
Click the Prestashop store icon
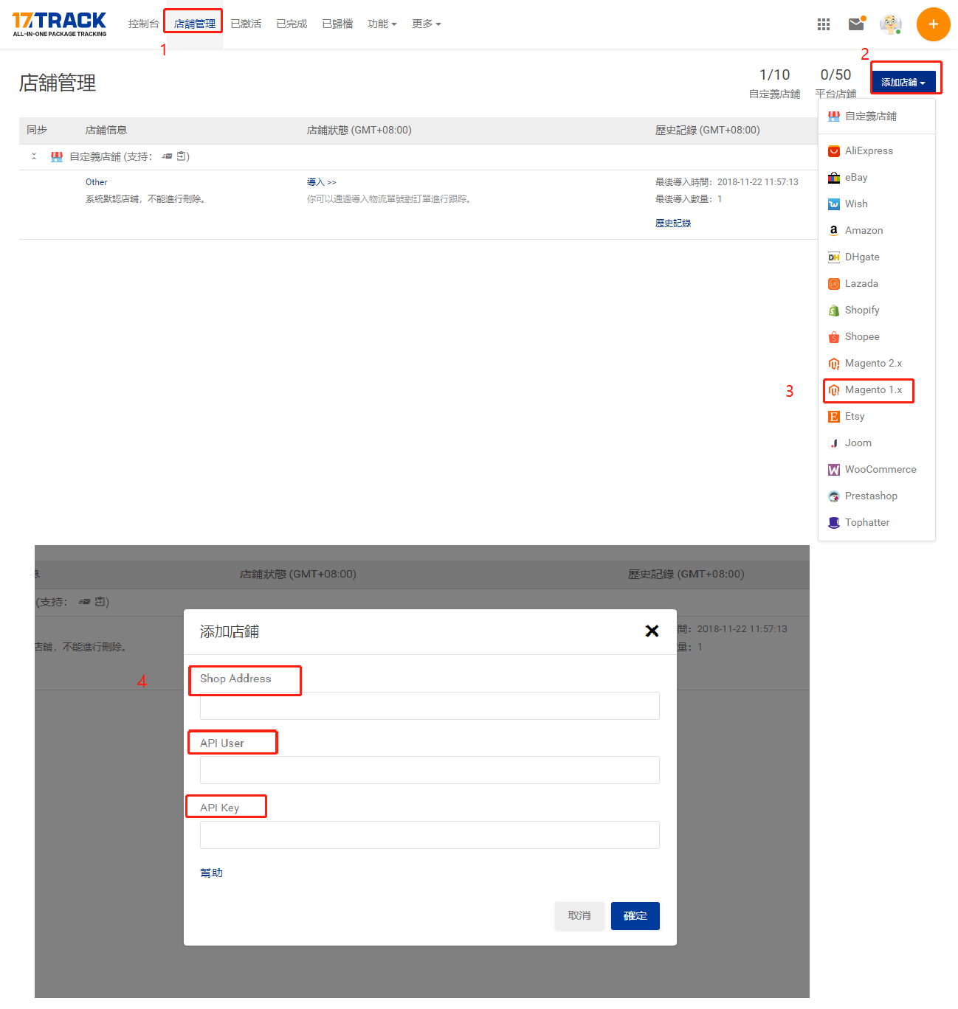point(834,496)
